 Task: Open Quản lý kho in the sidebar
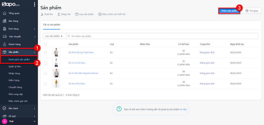point(14,67)
